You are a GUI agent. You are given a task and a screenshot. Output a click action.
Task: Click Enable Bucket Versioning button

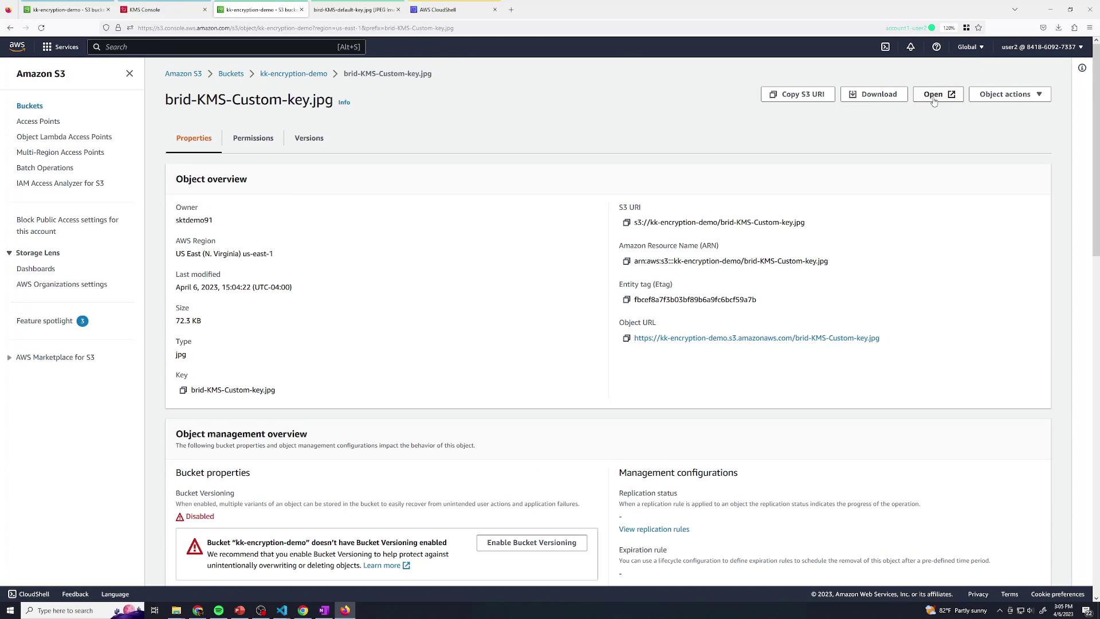tap(531, 543)
